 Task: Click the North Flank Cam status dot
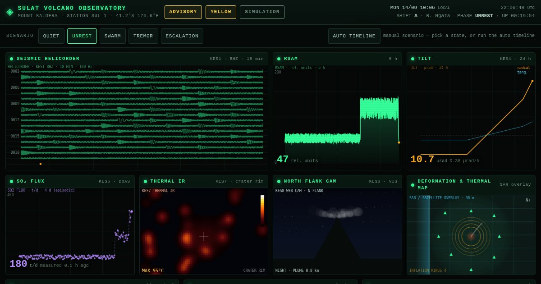[279, 181]
